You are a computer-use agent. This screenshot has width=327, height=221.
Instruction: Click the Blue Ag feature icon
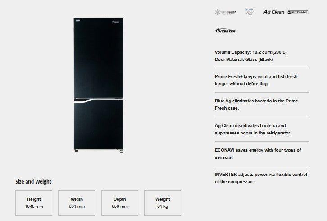pyautogui.click(x=249, y=12)
